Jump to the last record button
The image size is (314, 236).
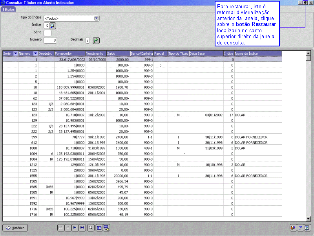[x=82, y=227]
